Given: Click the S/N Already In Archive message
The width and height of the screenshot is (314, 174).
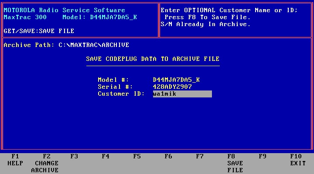Looking at the screenshot, I should [205, 24].
